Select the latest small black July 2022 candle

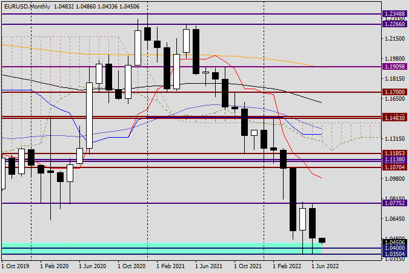click(322, 240)
